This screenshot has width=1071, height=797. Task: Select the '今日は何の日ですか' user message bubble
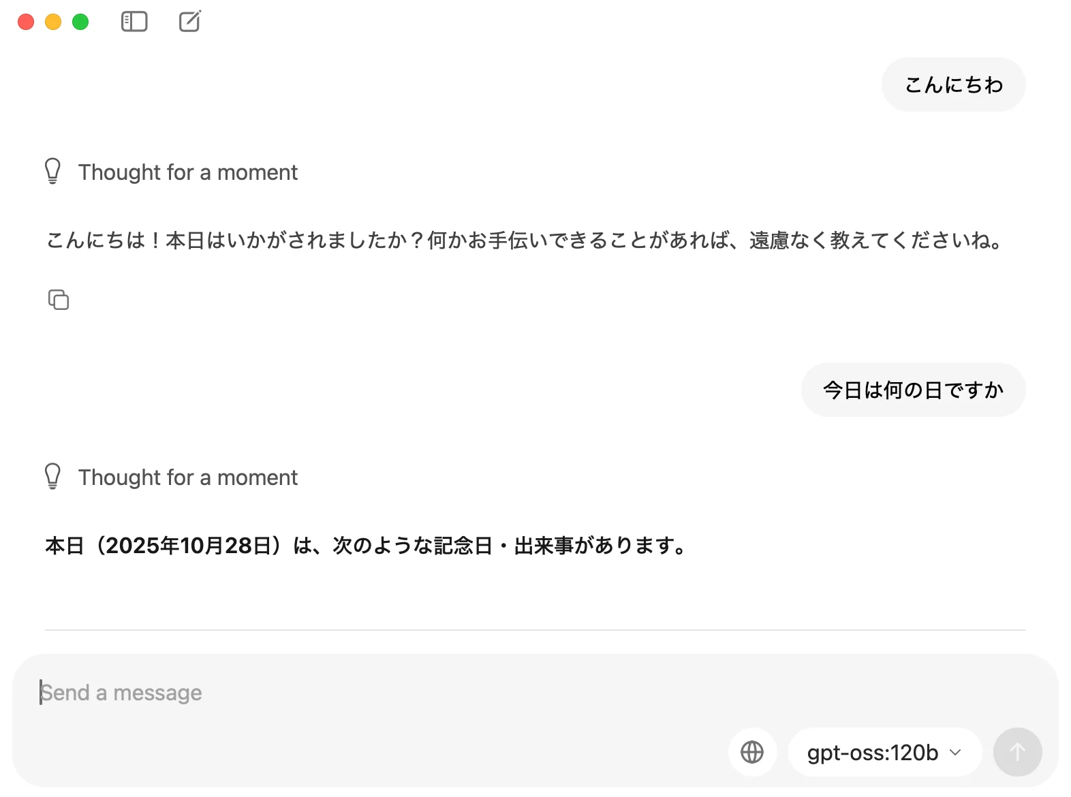click(x=913, y=390)
